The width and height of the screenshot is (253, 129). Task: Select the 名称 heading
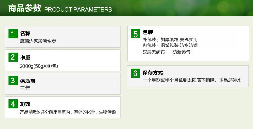[25, 33]
